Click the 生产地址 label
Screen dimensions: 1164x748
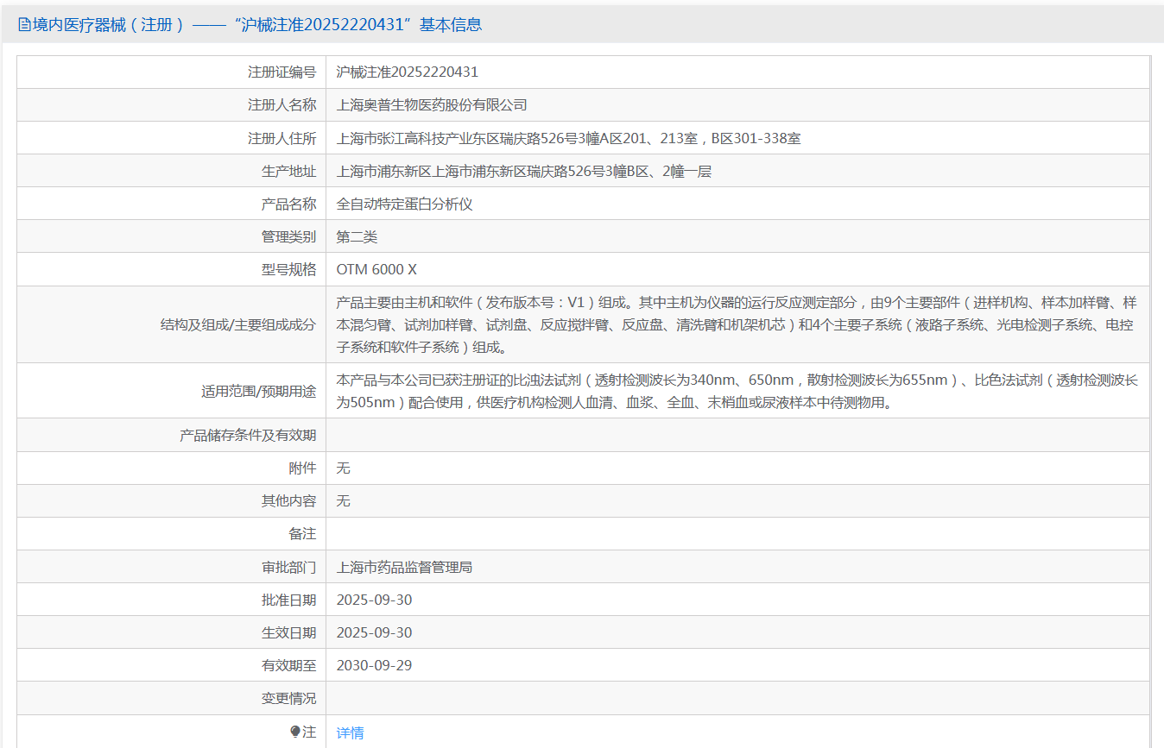[x=288, y=171]
